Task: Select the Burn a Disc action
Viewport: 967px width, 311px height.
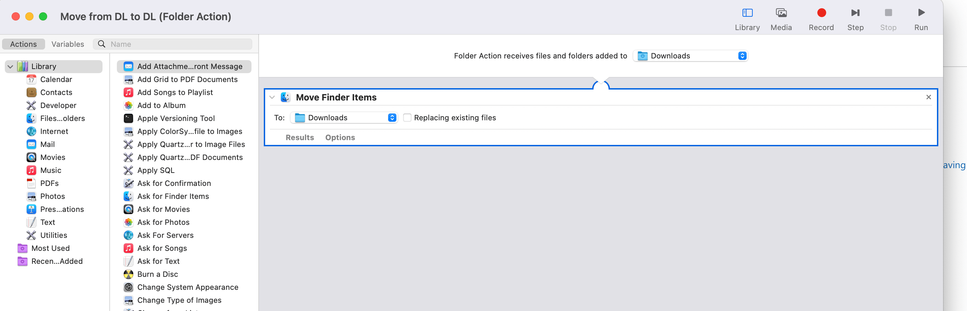Action: point(157,274)
